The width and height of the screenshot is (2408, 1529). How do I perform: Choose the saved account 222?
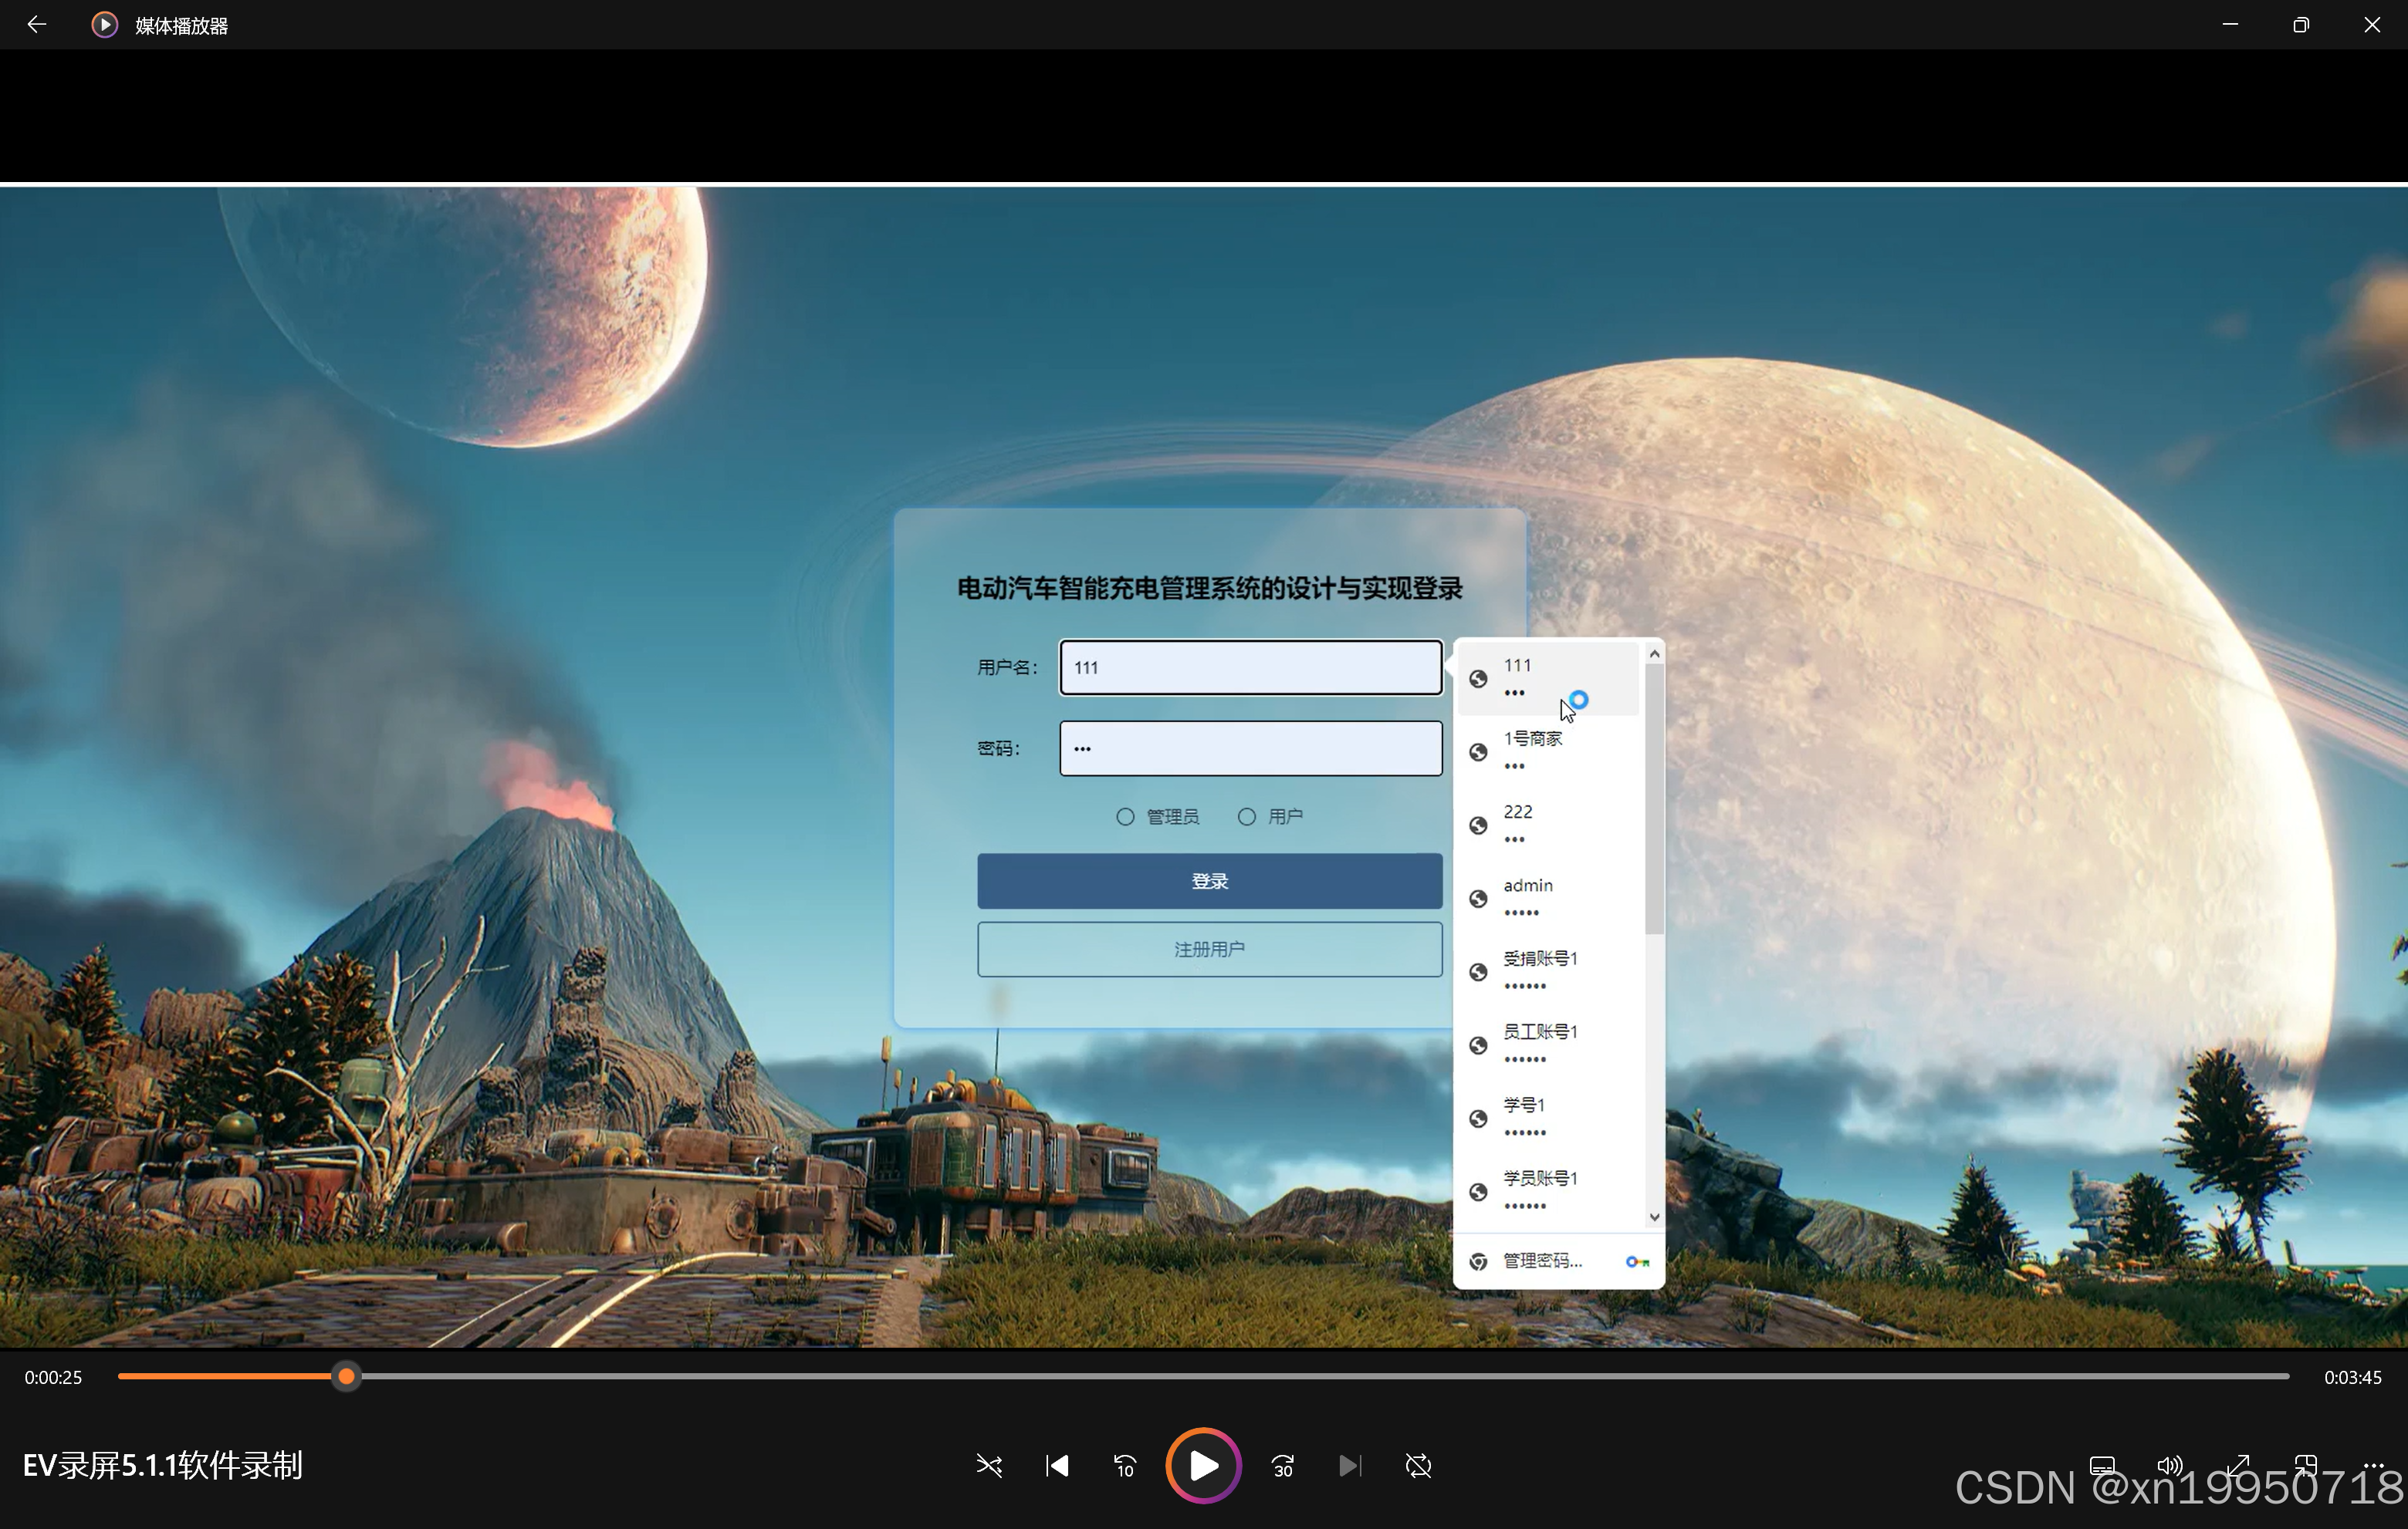(1548, 825)
